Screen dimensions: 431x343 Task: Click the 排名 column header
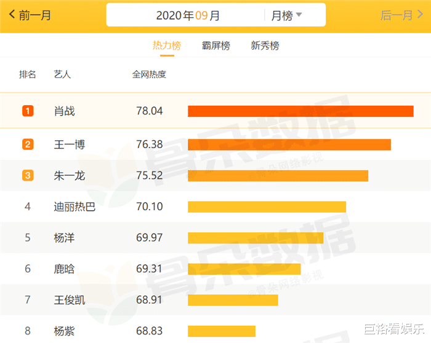coord(28,74)
